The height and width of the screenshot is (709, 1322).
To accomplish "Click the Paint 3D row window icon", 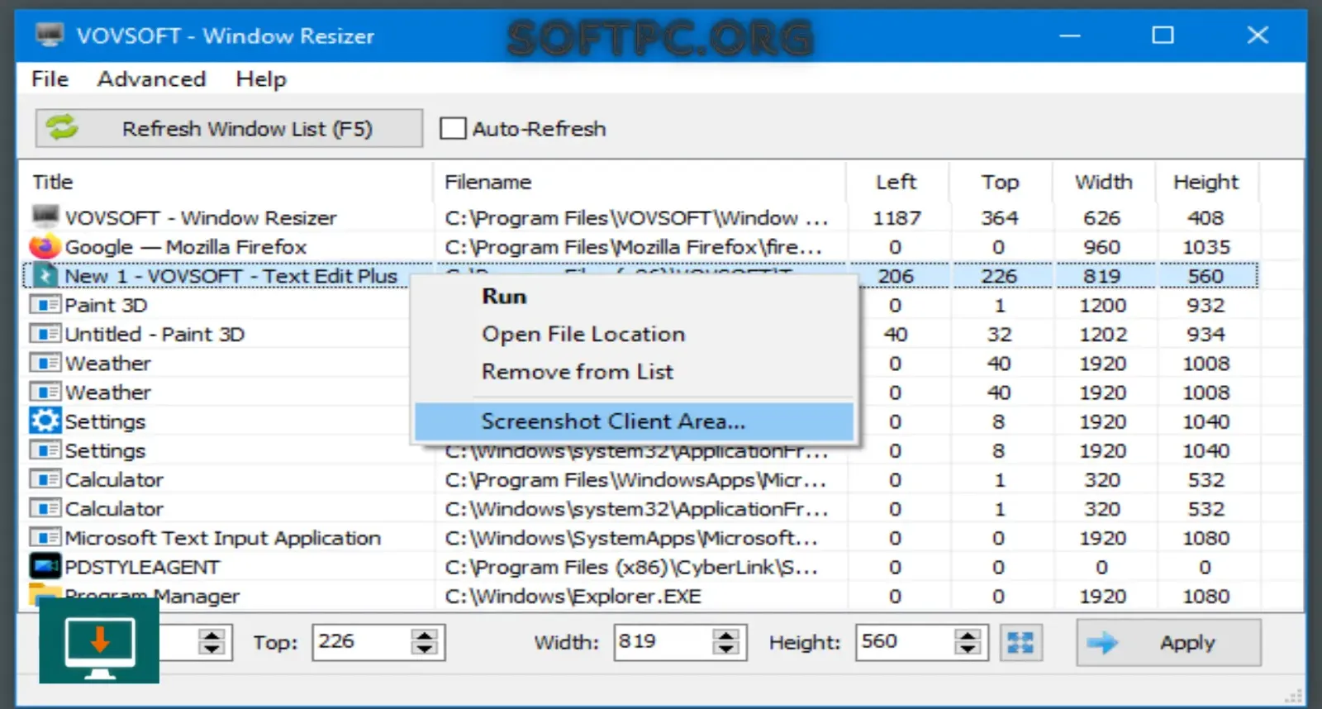I will pos(45,305).
